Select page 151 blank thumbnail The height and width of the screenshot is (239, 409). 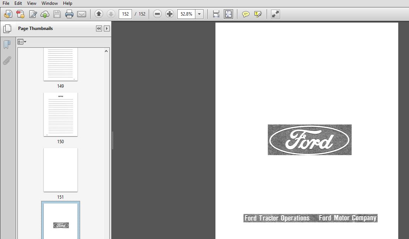click(60, 170)
